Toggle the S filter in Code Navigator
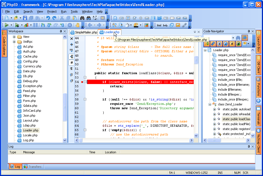Image resolution: width=263 pixels, height=176 pixels. 219,44
